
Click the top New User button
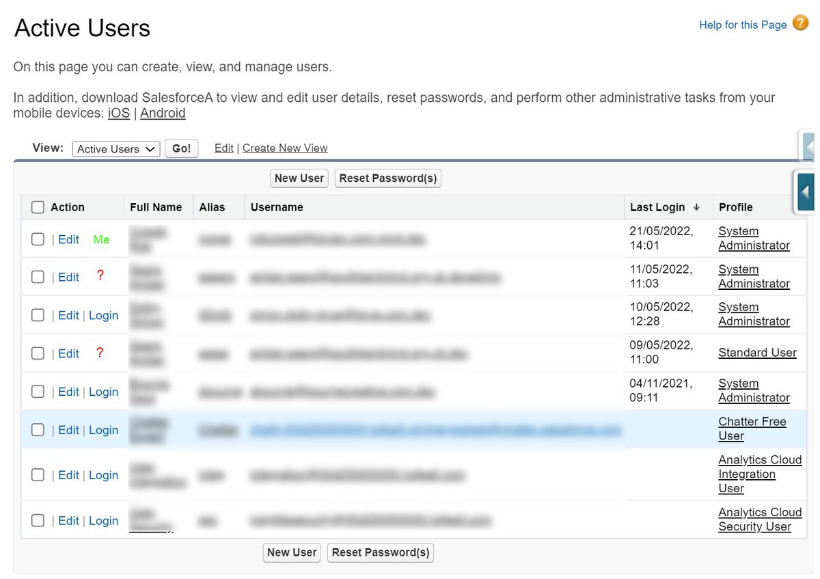click(x=299, y=178)
